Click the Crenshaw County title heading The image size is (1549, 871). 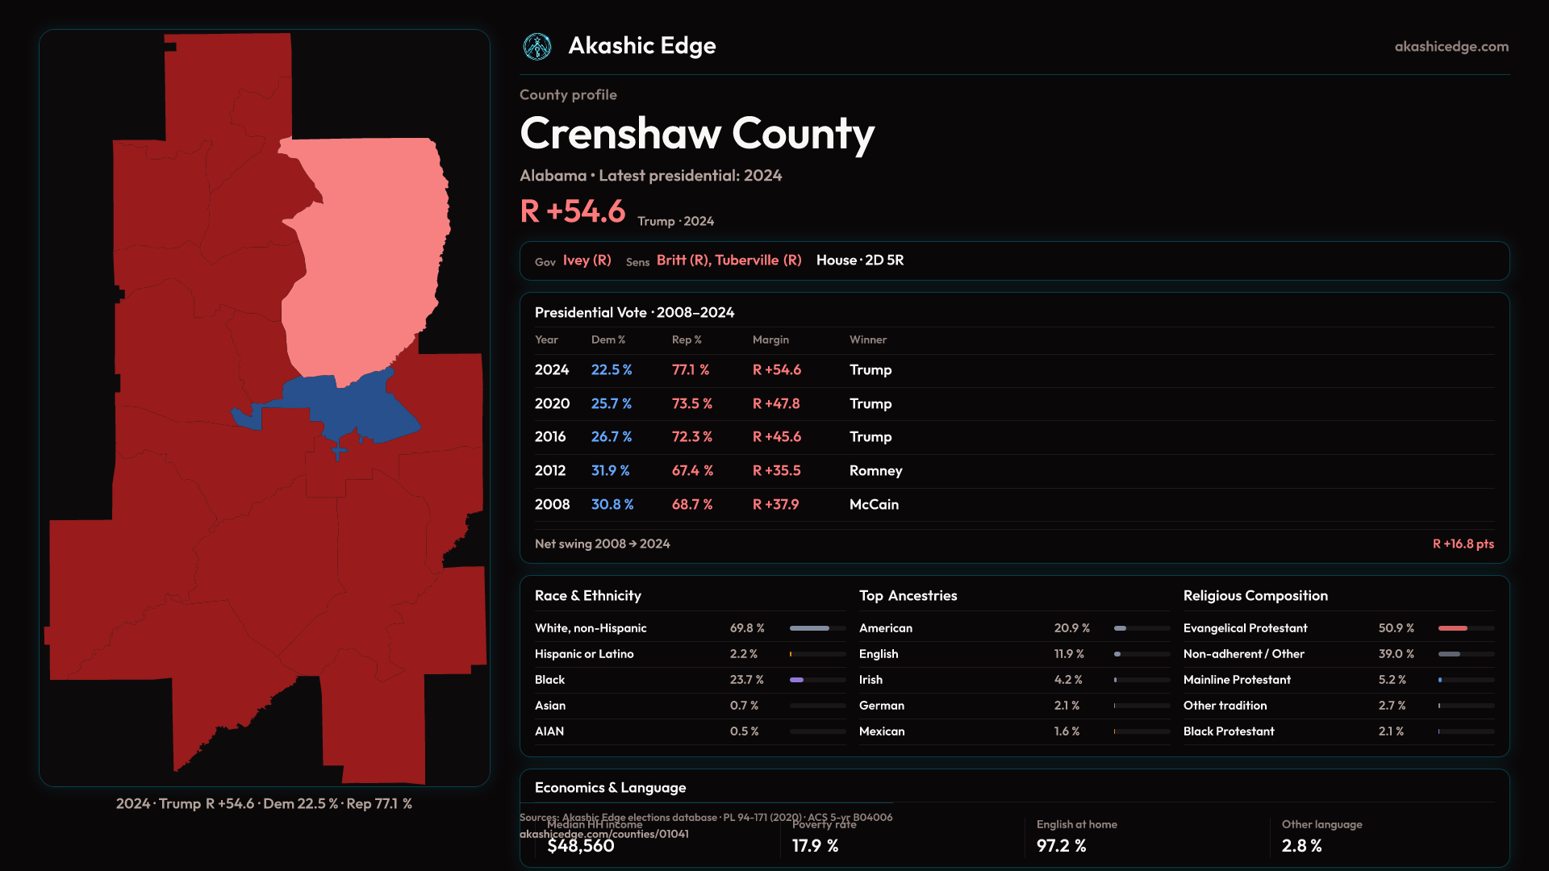(x=696, y=134)
